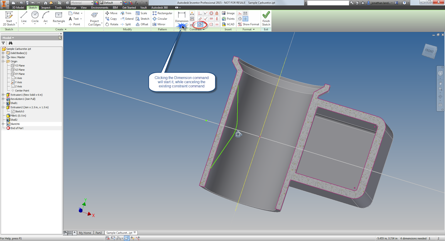Viewport: 445px width, 241px height.
Task: Toggle the Construction line format
Action: pos(240,13)
